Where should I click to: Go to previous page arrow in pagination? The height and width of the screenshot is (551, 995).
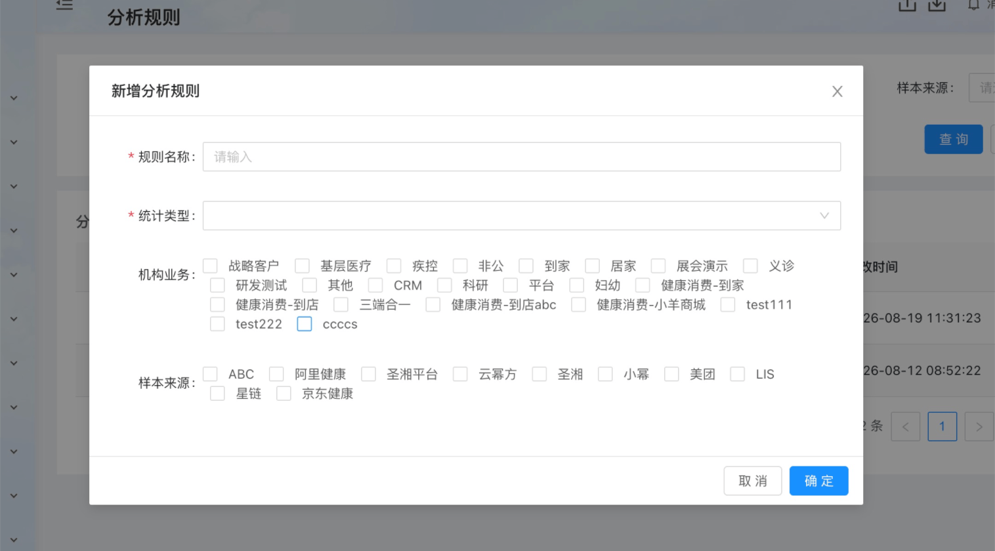(x=906, y=426)
